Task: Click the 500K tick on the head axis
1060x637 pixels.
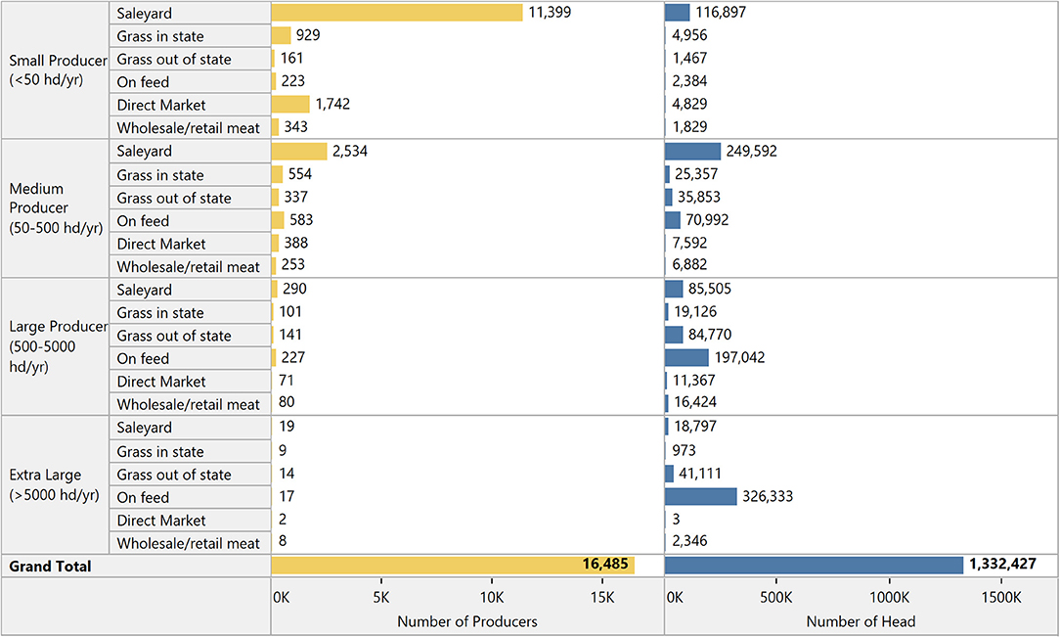Action: tap(776, 598)
